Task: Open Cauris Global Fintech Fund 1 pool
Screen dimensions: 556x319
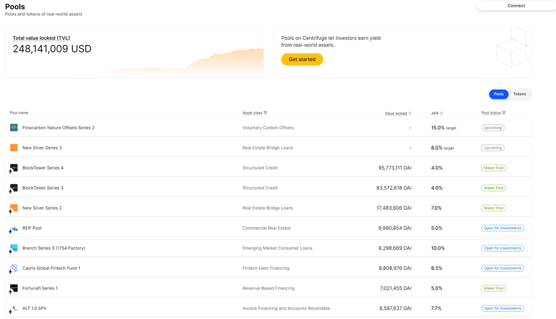Action: coord(269,268)
